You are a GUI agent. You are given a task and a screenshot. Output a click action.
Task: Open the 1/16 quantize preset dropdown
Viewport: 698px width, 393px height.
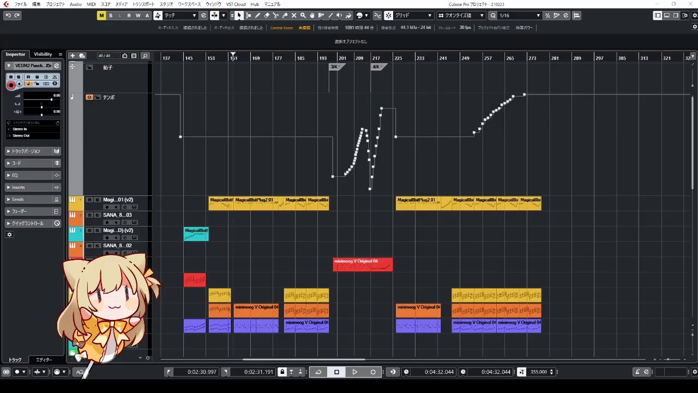click(x=519, y=15)
